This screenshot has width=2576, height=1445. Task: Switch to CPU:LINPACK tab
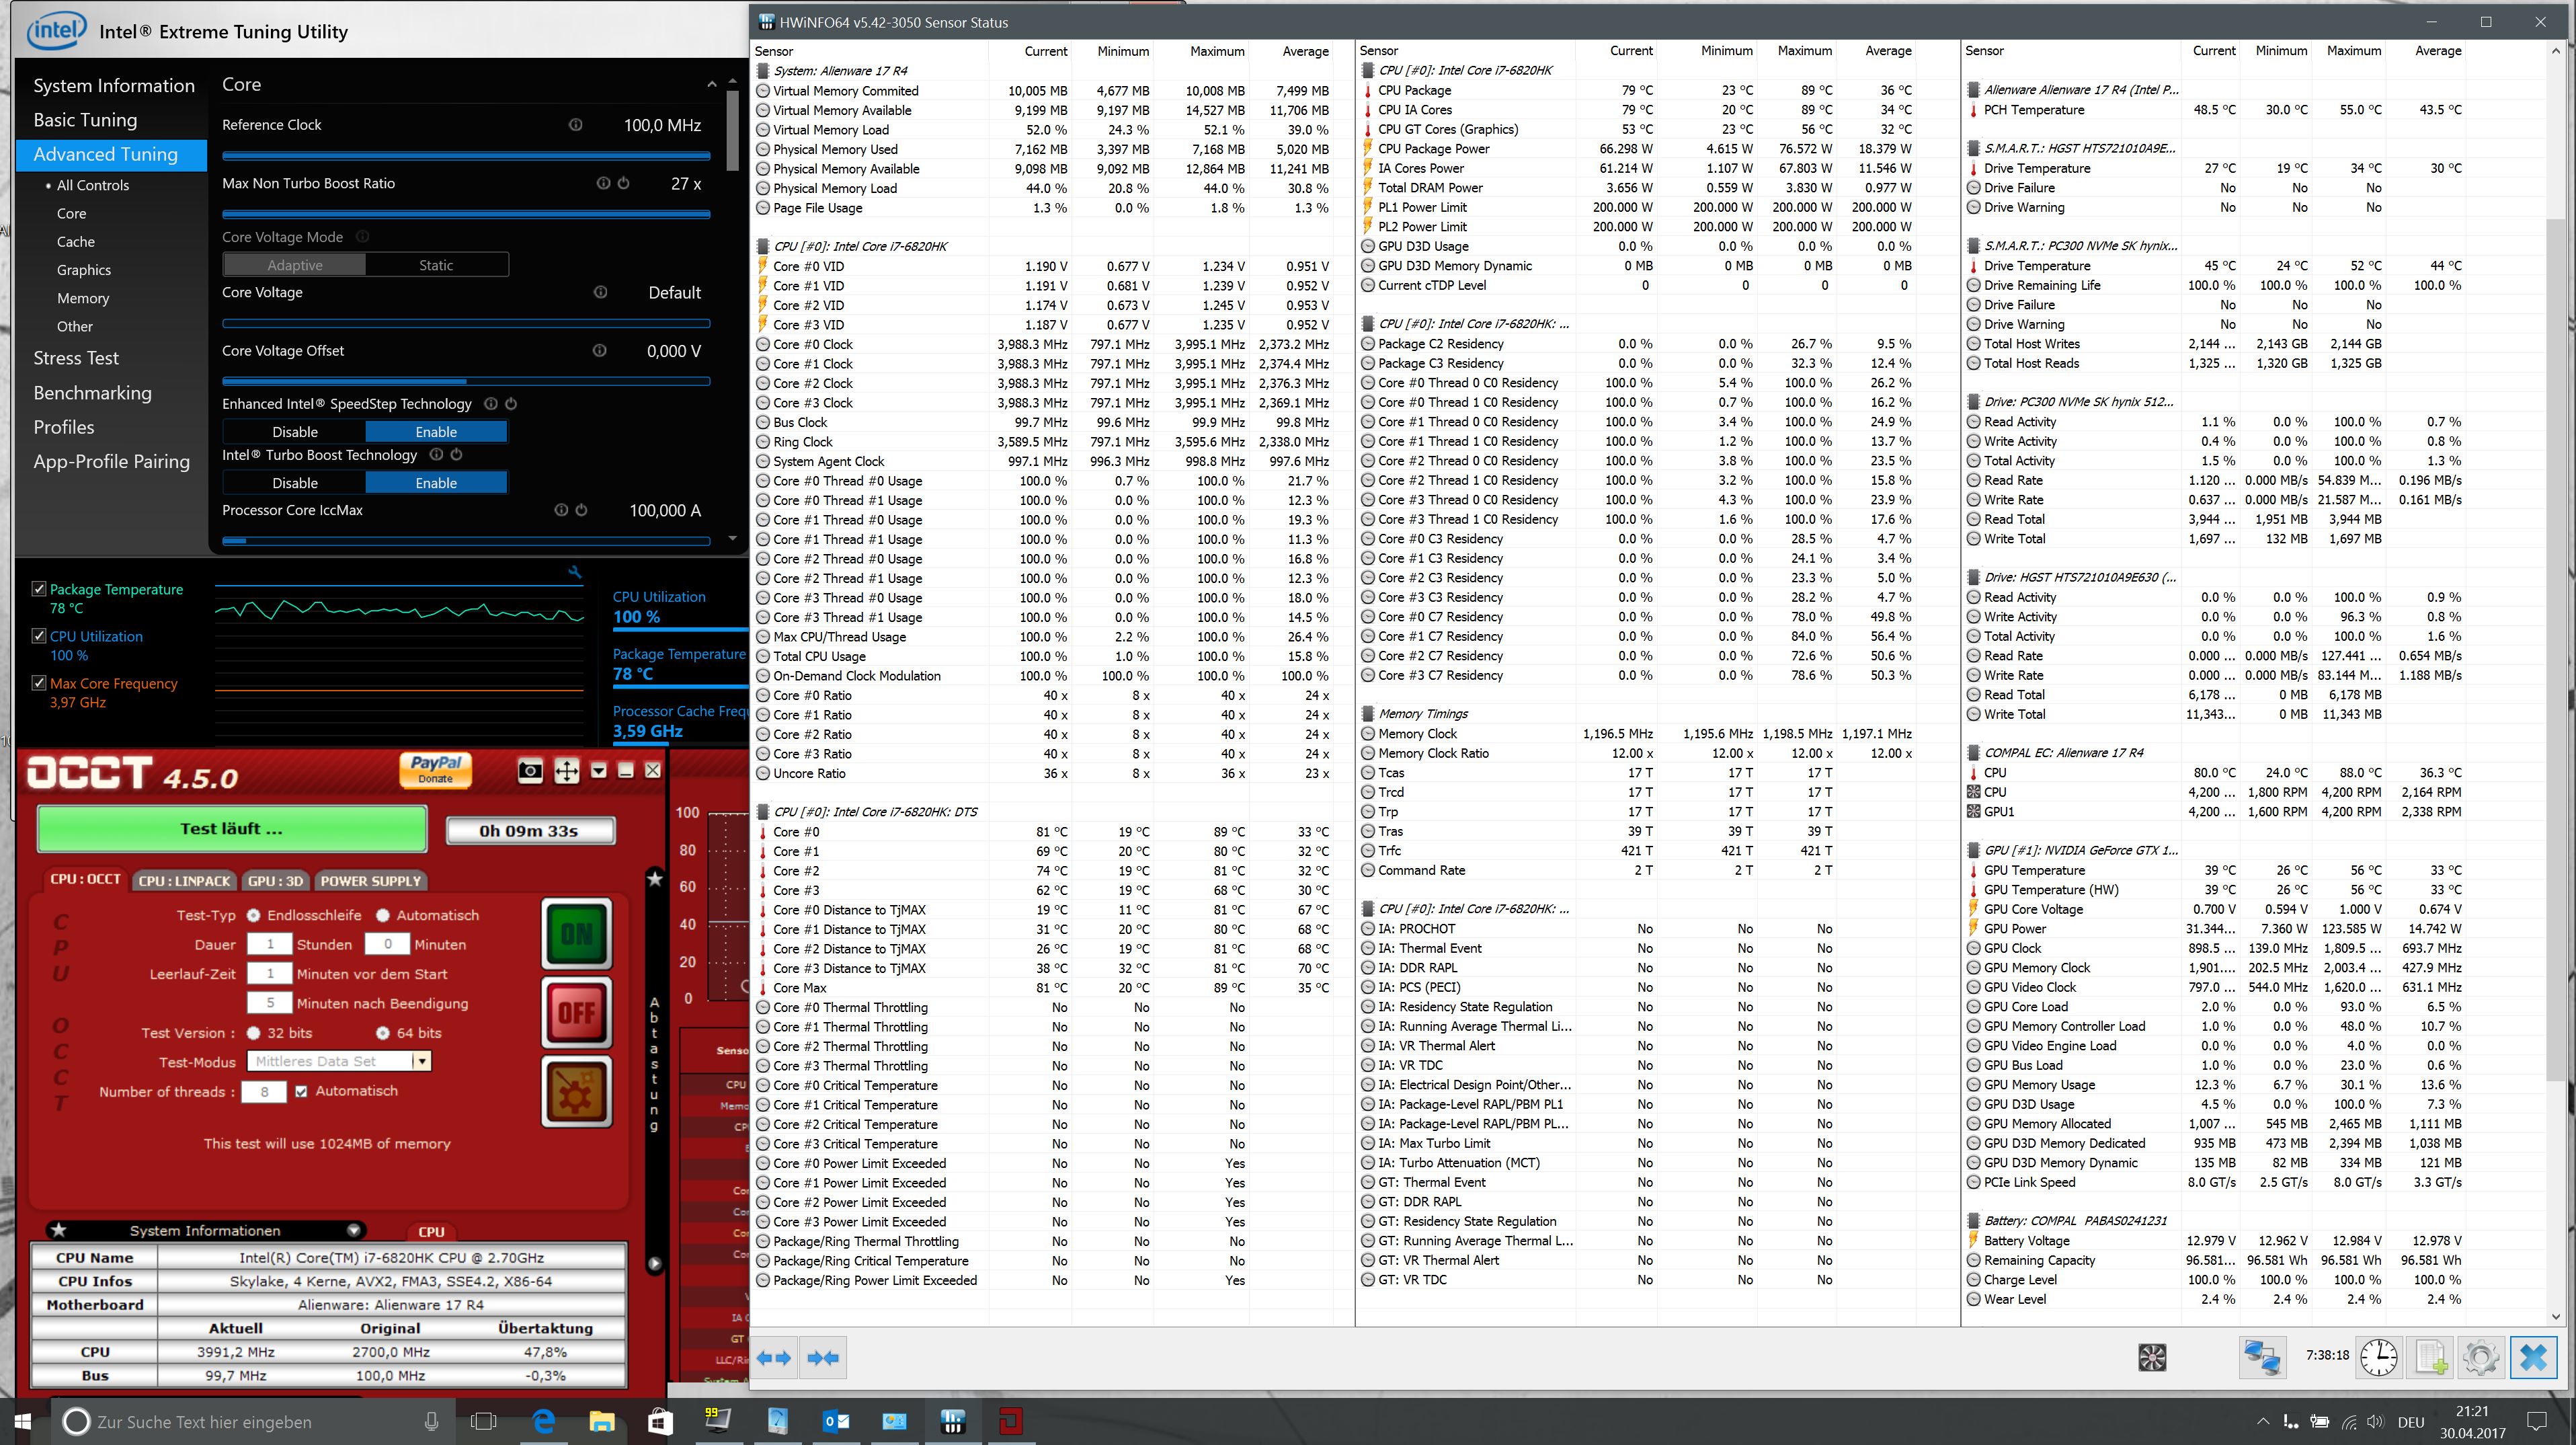(x=184, y=881)
